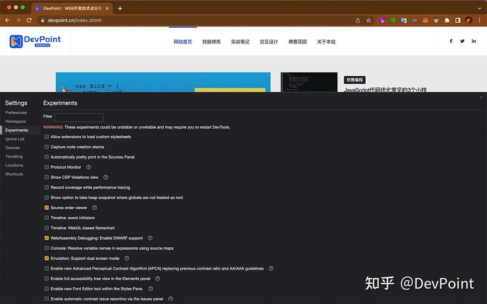Open the Facebook icon in site header

point(451,41)
